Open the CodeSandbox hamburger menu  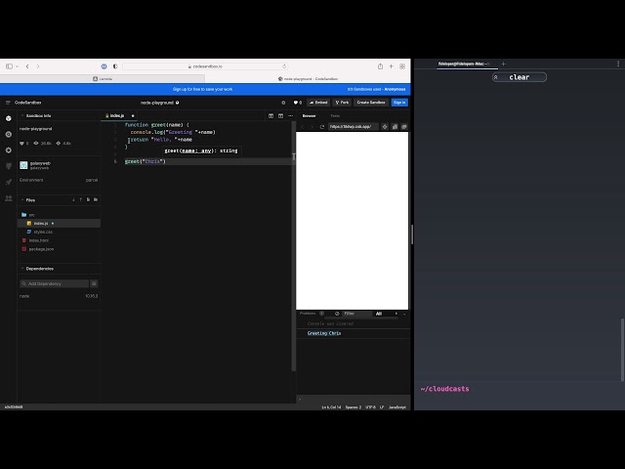click(x=8, y=103)
